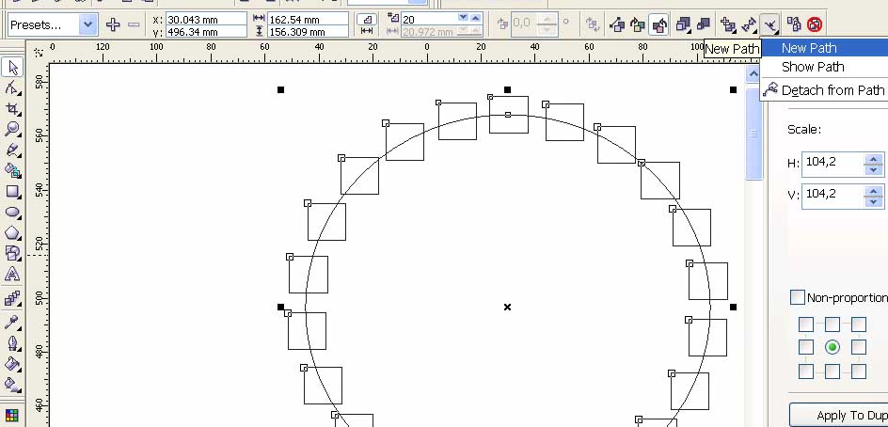This screenshot has height=427, width=888.
Task: Decrease Scale V spinner
Action: [873, 200]
